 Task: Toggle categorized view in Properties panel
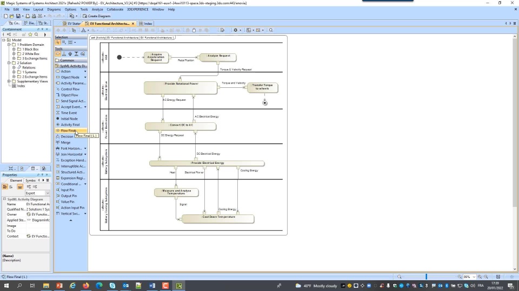pyautogui.click(x=5, y=187)
